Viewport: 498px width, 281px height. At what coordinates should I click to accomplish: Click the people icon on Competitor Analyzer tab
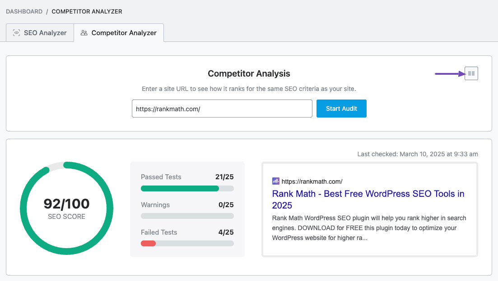(84, 33)
